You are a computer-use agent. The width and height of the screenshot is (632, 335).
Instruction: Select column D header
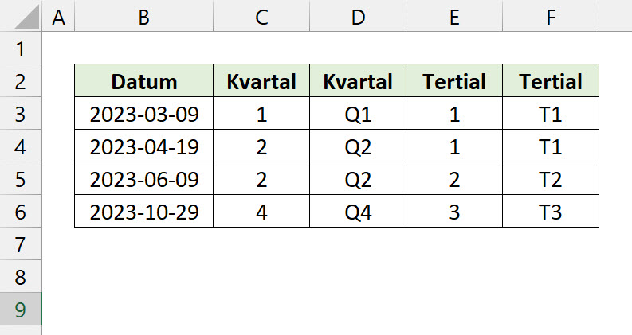358,18
